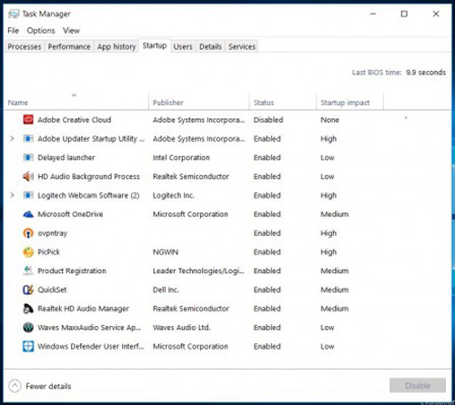Switch to the Performance tab
455x405 pixels.
click(x=69, y=46)
